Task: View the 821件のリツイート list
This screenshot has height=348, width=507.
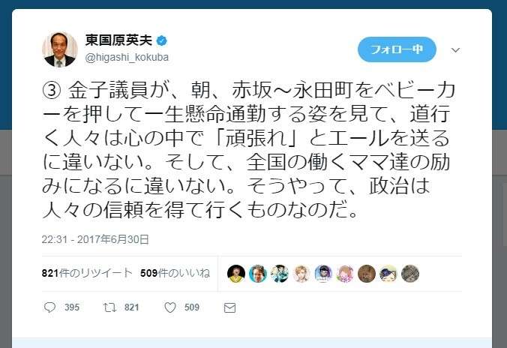Action: (x=87, y=273)
